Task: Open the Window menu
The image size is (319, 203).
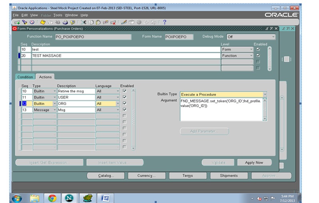Action: click(x=72, y=15)
